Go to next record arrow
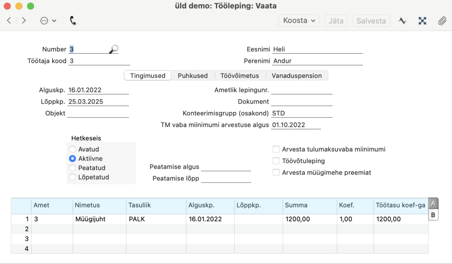This screenshot has width=452, height=264. pos(24,20)
